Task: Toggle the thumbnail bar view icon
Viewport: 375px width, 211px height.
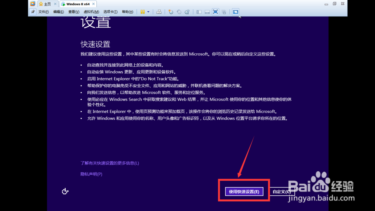Action: [207, 12]
